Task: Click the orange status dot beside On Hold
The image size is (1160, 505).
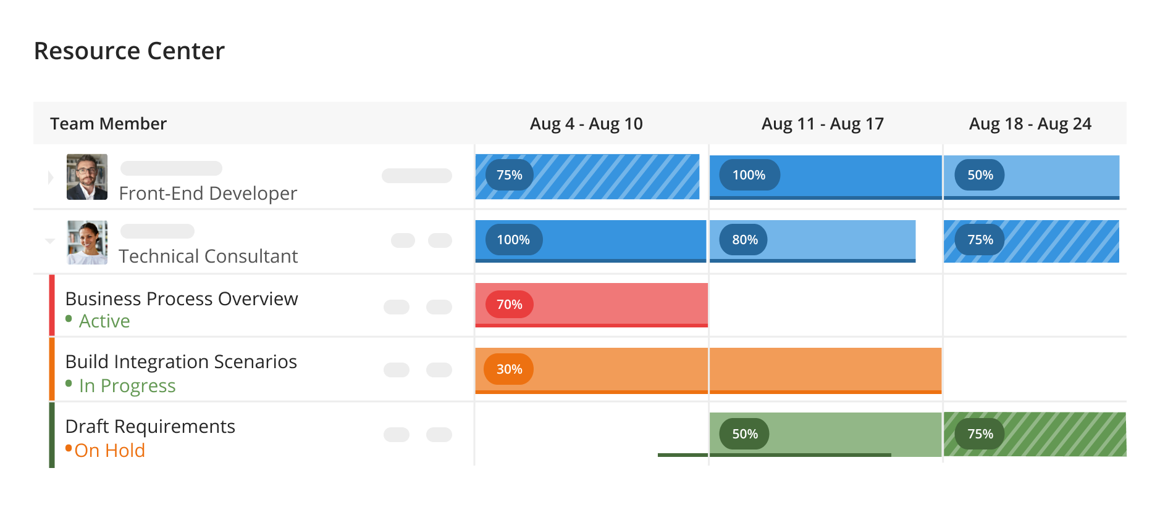Action: tap(69, 450)
